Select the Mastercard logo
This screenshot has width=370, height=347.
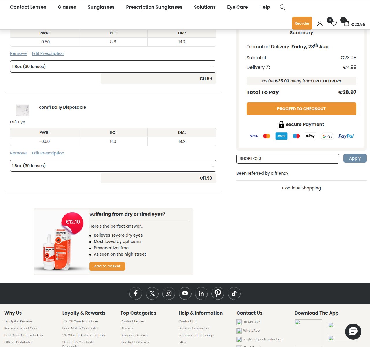[267, 136]
